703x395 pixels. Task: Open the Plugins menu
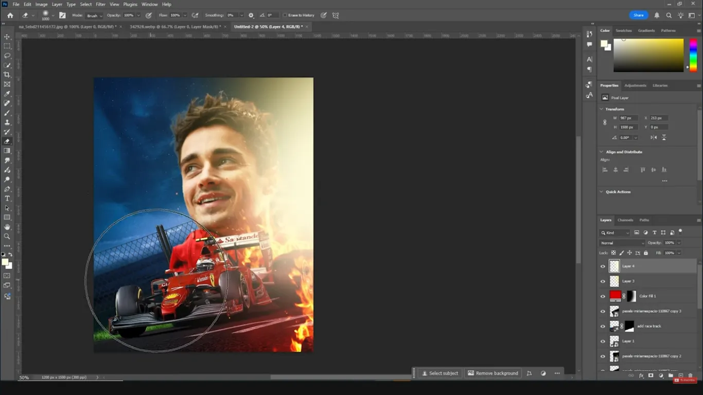coord(130,4)
